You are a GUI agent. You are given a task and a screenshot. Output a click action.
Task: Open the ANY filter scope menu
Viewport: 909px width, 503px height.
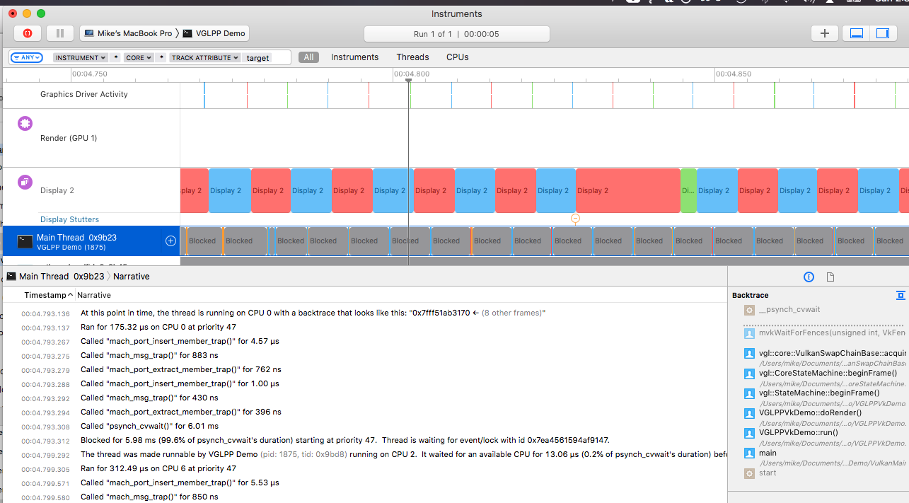[x=27, y=57]
